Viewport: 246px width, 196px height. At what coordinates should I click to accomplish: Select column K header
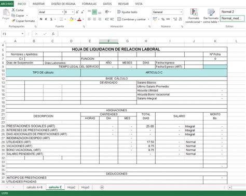[x=215, y=41]
